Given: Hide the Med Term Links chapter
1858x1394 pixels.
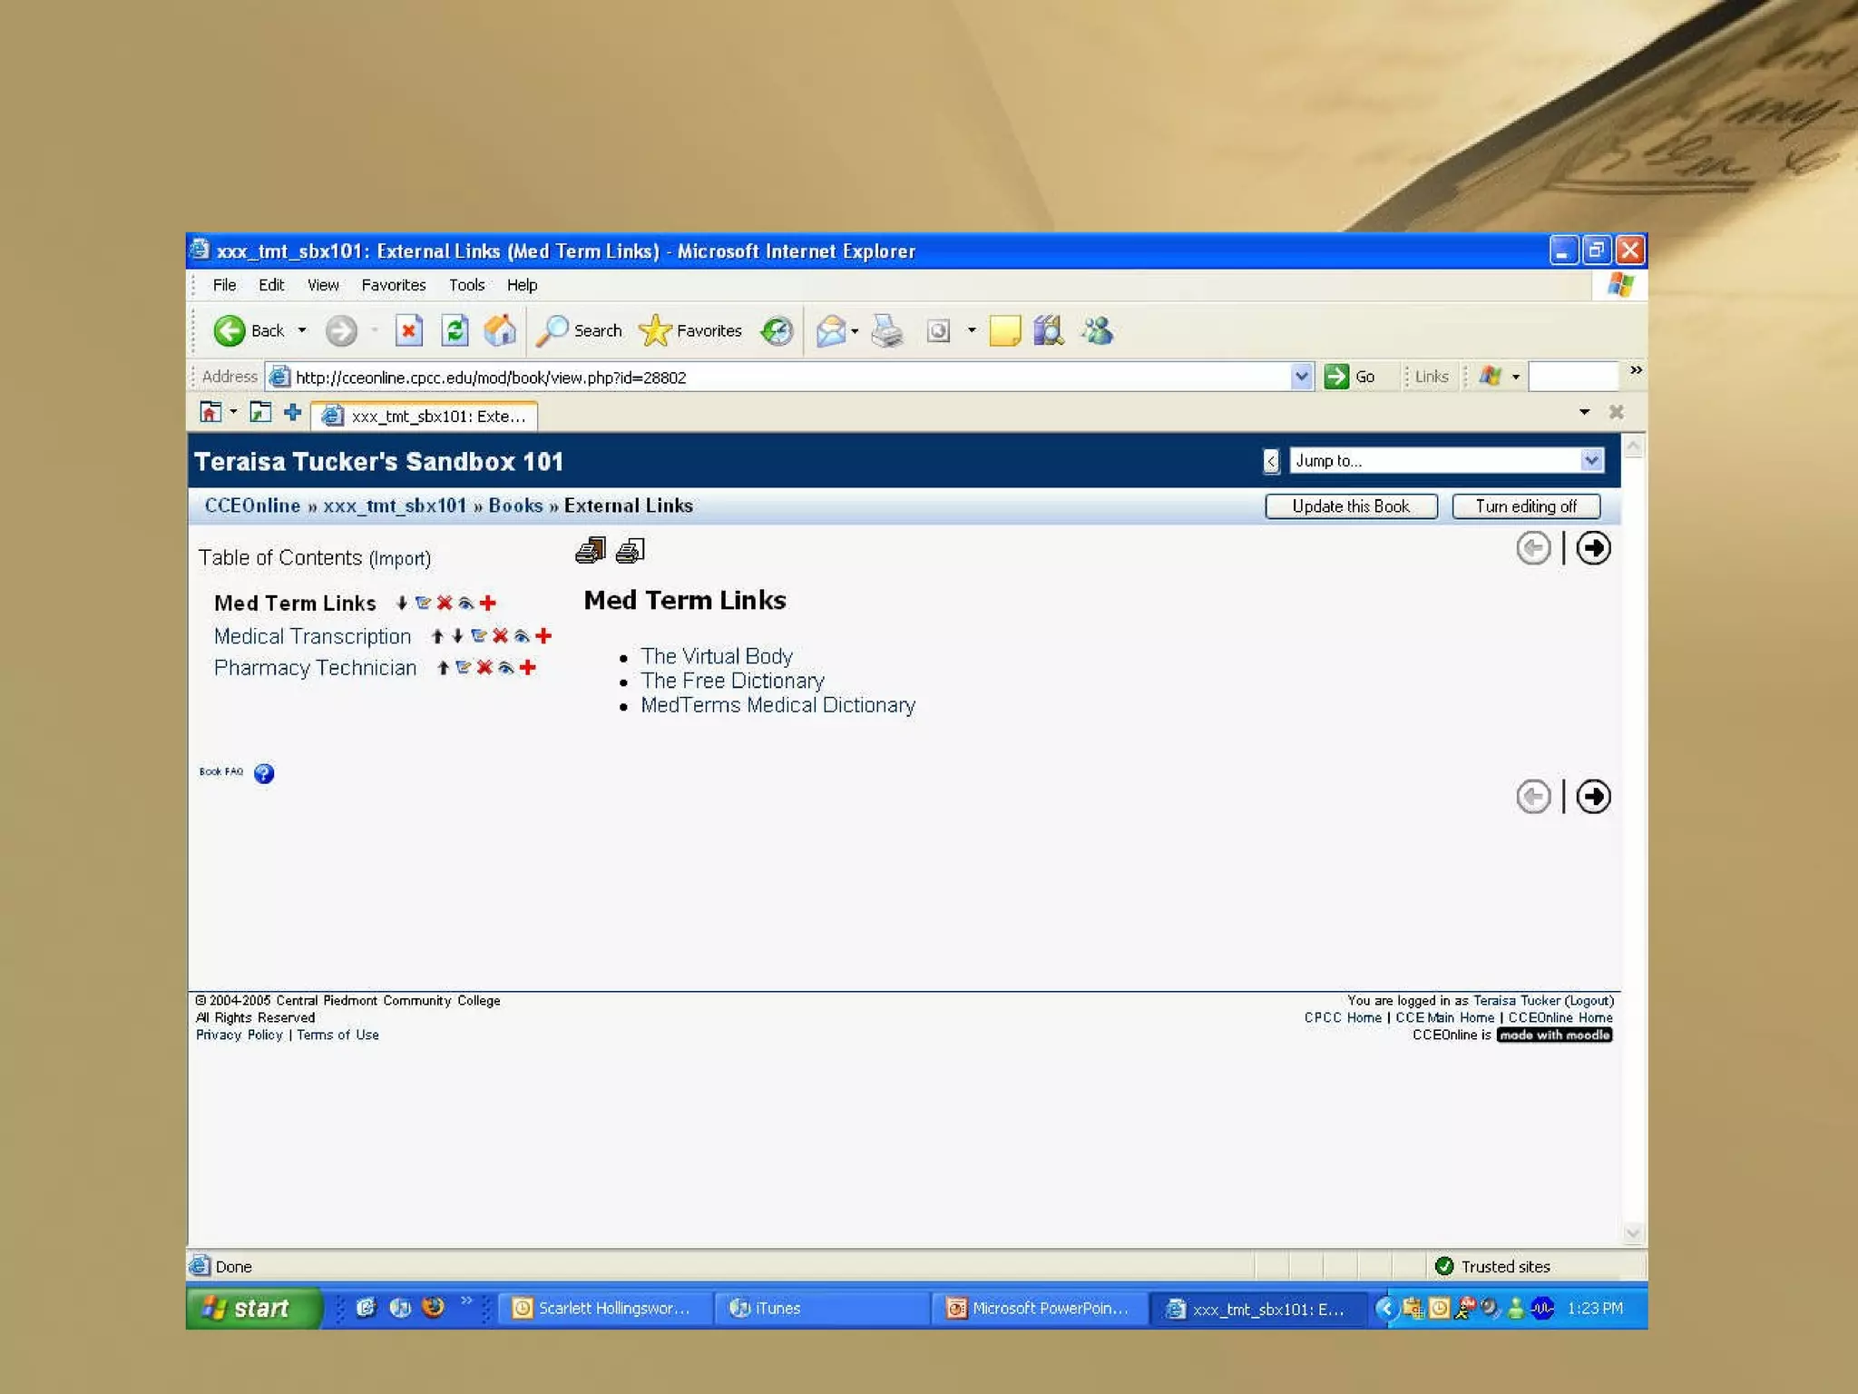Looking at the screenshot, I should pyautogui.click(x=465, y=603).
